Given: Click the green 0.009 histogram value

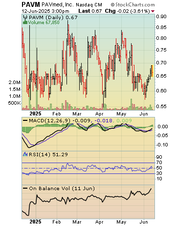Looking at the screenshot, I should point(124,121).
